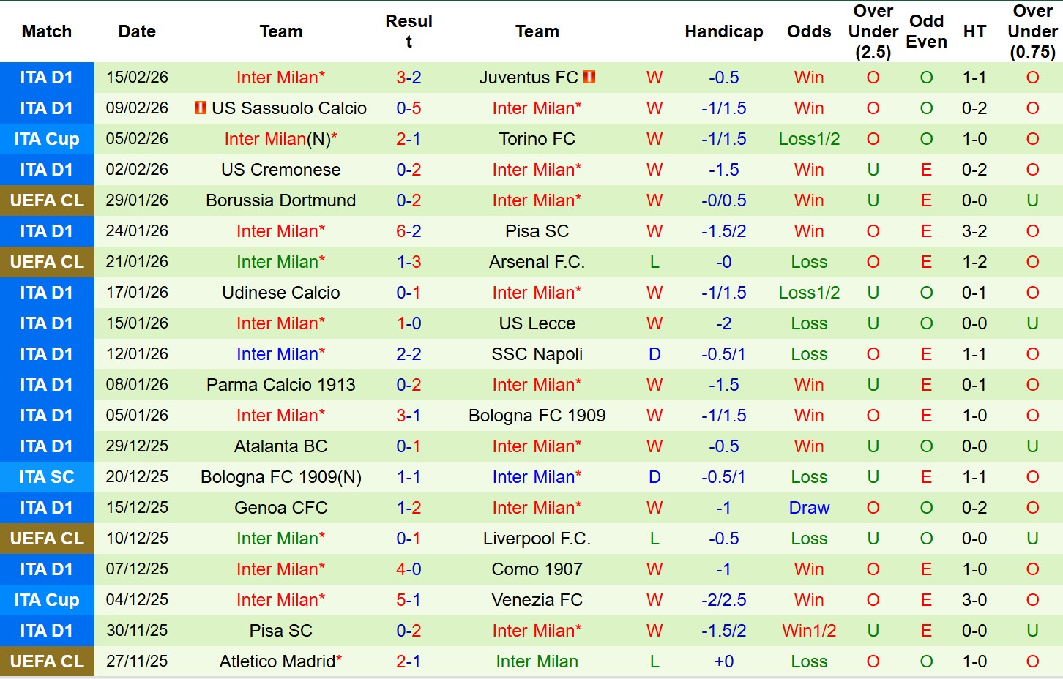Image resolution: width=1063 pixels, height=679 pixels.
Task: Select the Draw odds result for Genoa CFC match
Action: [809, 508]
